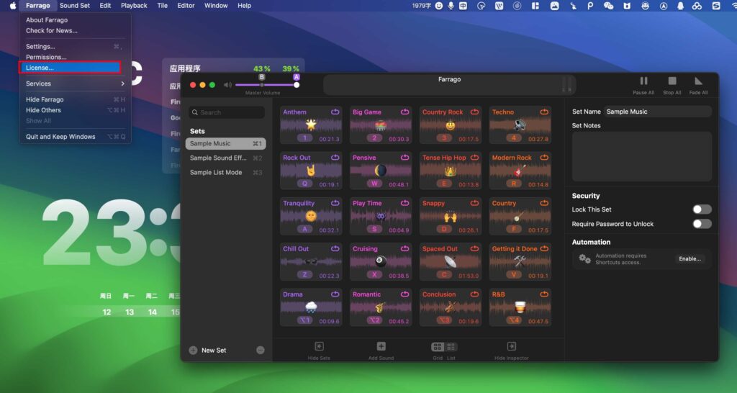Click the Pause All icon
This screenshot has width=737, height=393.
point(643,81)
